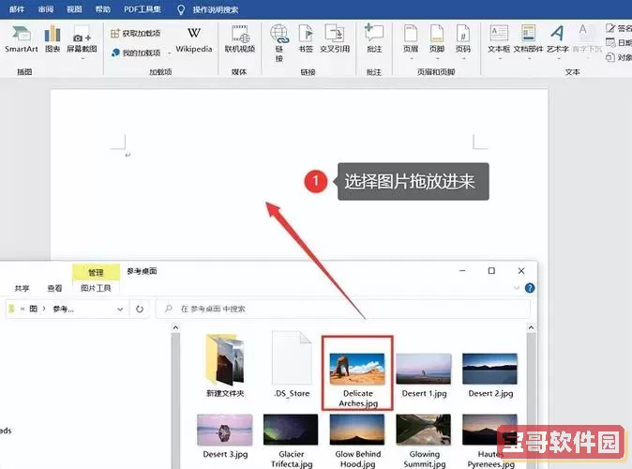The width and height of the screenshot is (632, 469).
Task: Open the Wikipedia add-in
Action: pos(194,40)
